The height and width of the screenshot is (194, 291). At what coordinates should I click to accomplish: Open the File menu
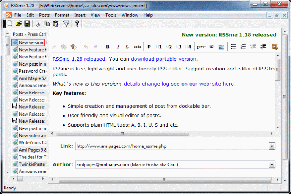click(18, 15)
